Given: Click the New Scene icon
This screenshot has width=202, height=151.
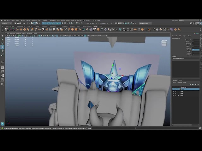Looking at the screenshot, I should [15, 23].
